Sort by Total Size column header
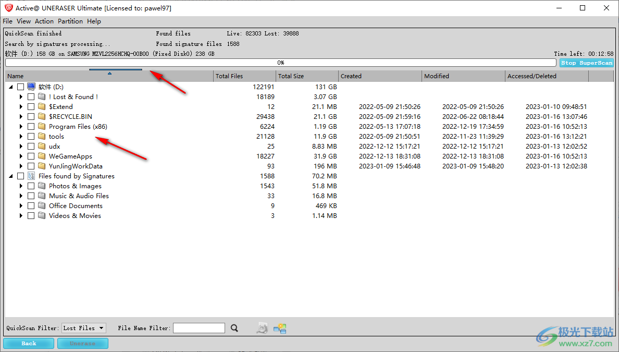 (x=307, y=76)
